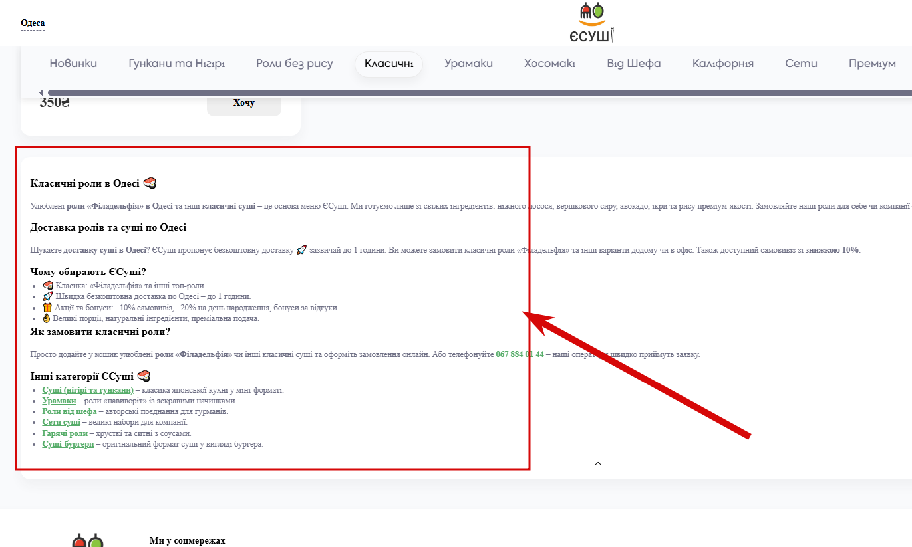Collapse the description with the up chevron

(x=598, y=463)
